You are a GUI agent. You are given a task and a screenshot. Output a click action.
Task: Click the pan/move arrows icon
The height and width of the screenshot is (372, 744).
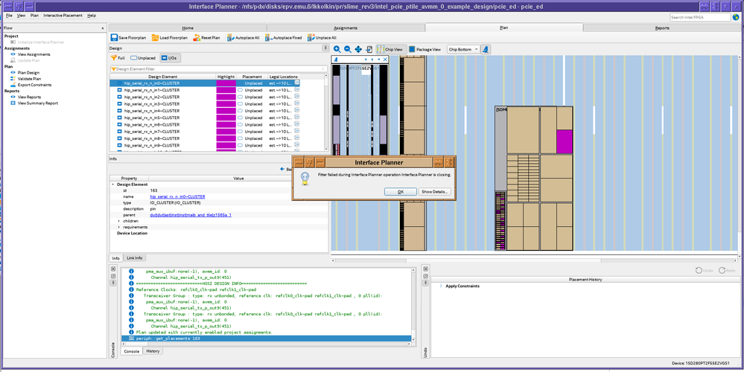(358, 50)
